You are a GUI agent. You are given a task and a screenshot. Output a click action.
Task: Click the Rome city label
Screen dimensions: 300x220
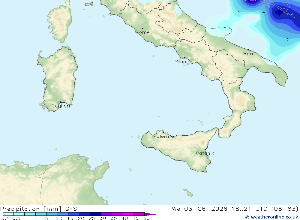(142, 32)
